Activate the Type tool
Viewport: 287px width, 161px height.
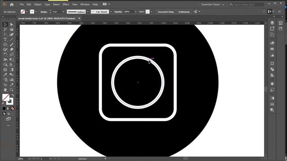click(x=5, y=39)
